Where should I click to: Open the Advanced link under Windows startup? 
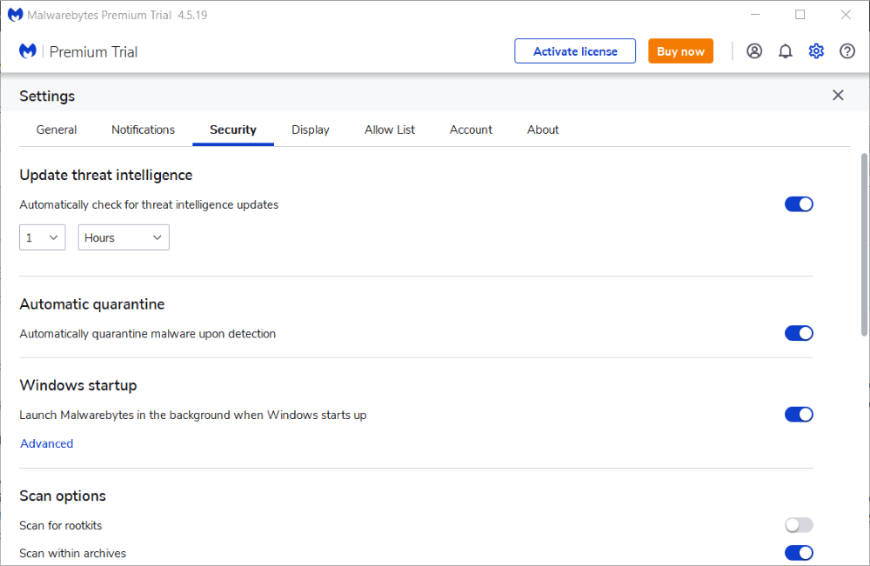tap(47, 443)
